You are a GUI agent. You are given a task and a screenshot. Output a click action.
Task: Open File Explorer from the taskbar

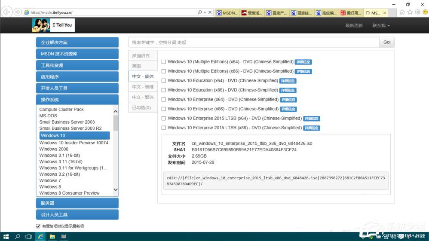click(52, 236)
